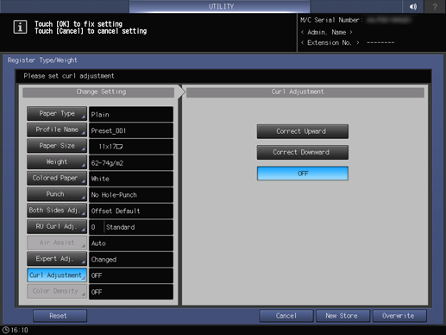Click the New Store button
This screenshot has width=446, height=335.
point(342,316)
